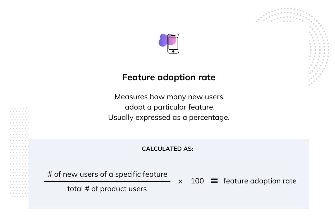Click 'adopt a particular feature.' text
The image size is (335, 223).
(170, 107)
